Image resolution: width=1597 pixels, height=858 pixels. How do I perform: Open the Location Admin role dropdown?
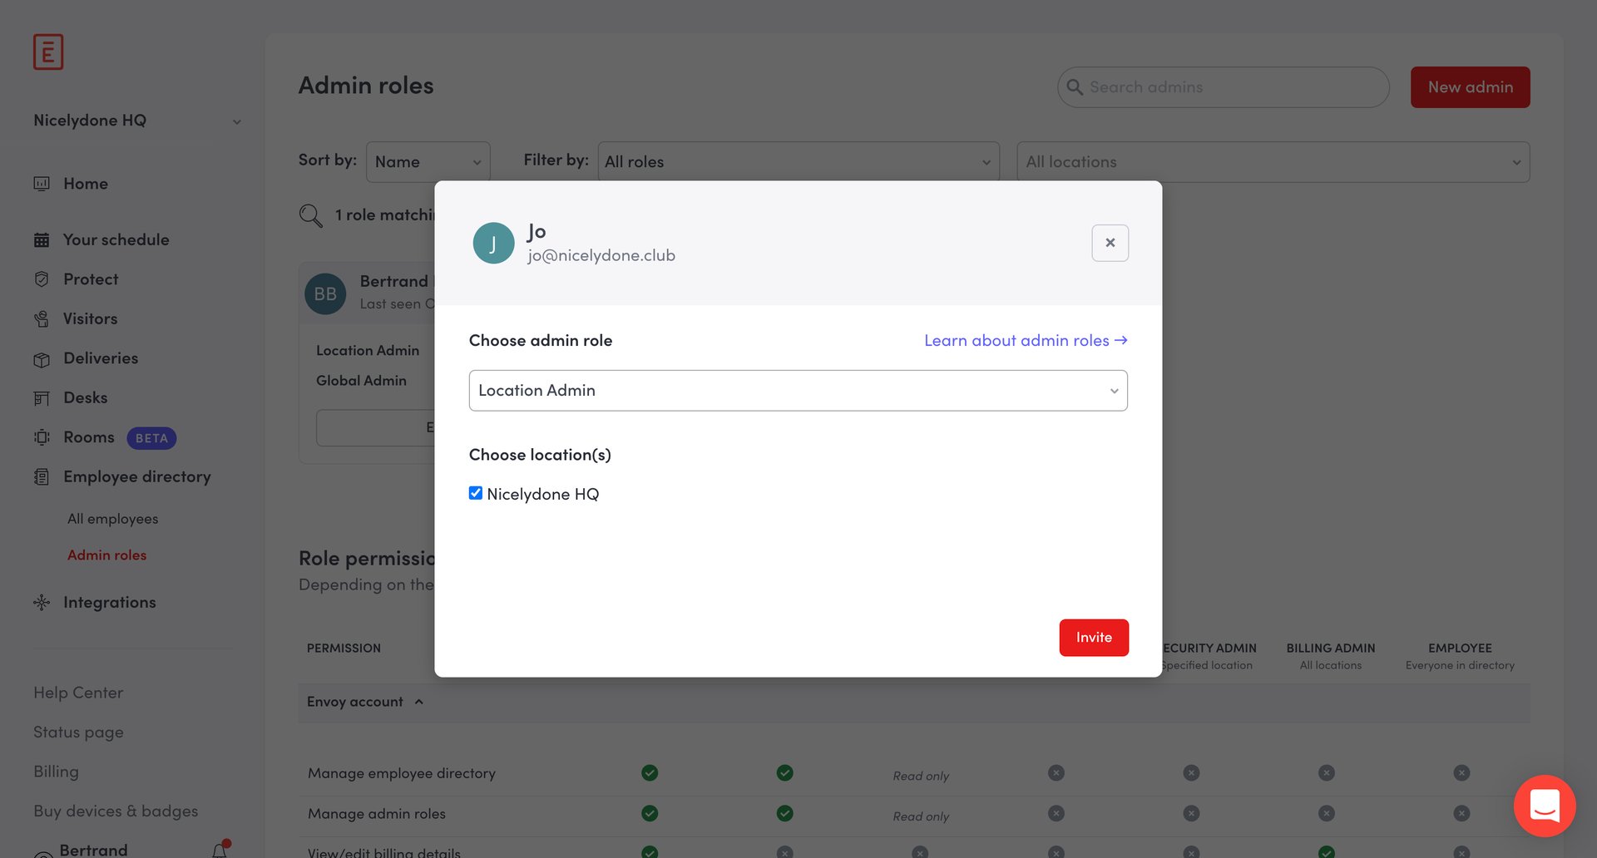pyautogui.click(x=798, y=390)
